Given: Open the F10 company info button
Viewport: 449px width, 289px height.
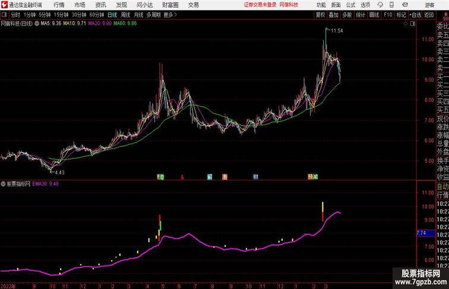Looking at the screenshot, I should (x=388, y=15).
